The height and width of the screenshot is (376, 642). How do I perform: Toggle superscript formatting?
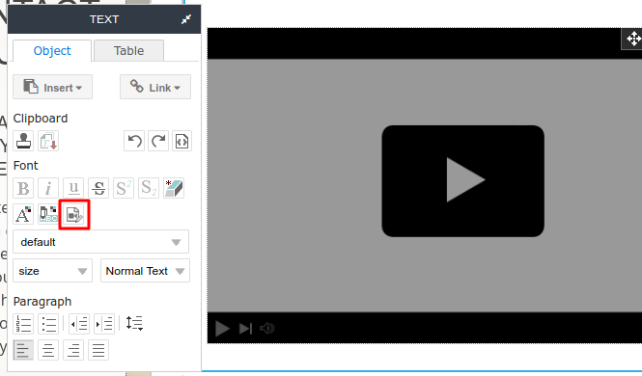pyautogui.click(x=124, y=188)
